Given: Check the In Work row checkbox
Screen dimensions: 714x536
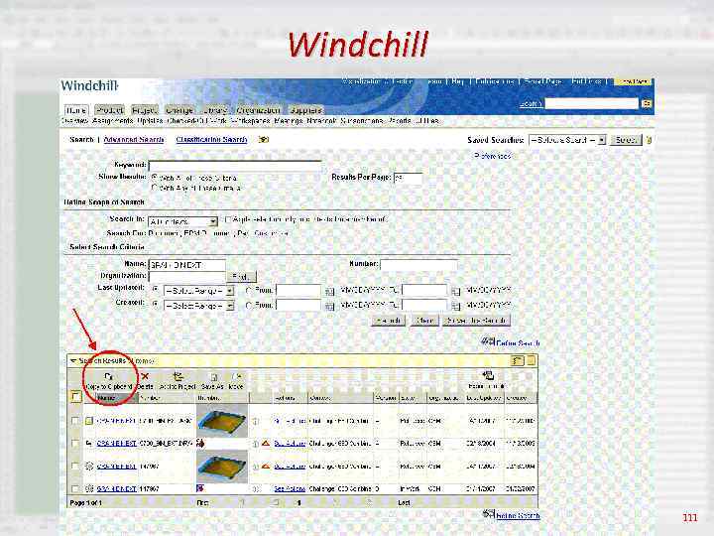Looking at the screenshot, I should 75,488.
